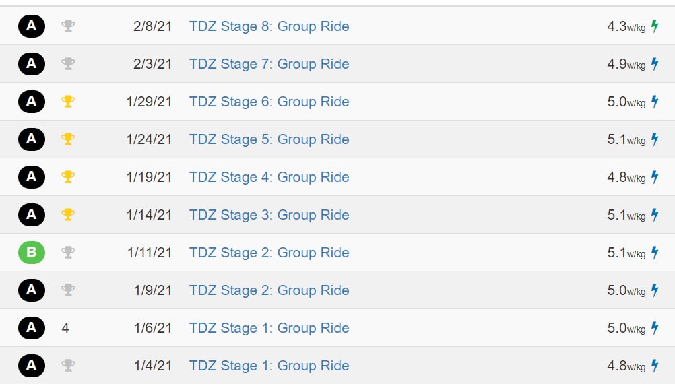The height and width of the screenshot is (390, 675).
Task: Open the 1/9/21 TDZ Stage 2 ride
Action: 269,290
